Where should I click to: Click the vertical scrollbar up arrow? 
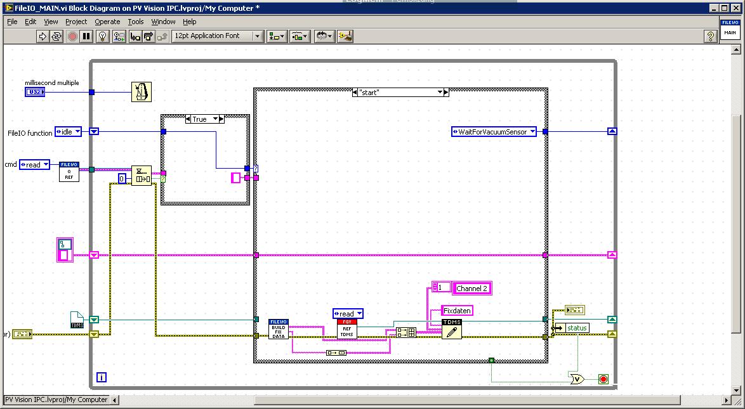pos(736,49)
